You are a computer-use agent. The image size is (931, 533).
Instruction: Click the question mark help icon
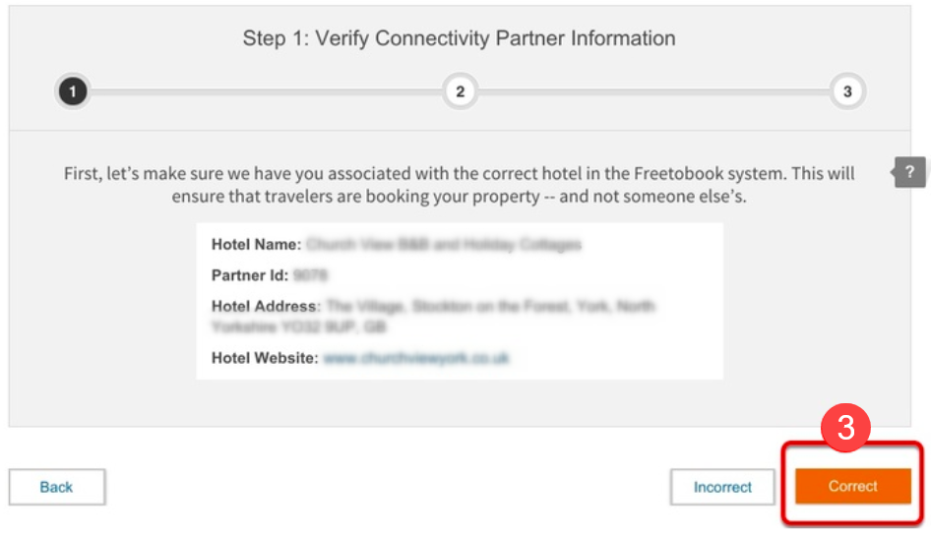tap(911, 172)
